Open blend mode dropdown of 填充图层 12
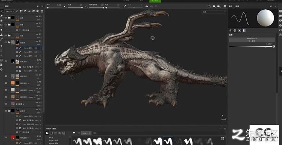Viewport: 282px width, 145px height. tap(39, 60)
